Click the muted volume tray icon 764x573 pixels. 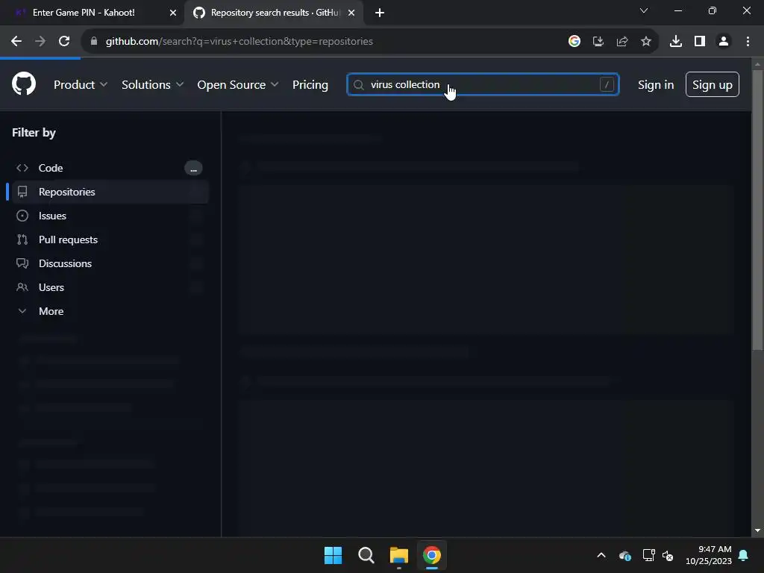668,555
